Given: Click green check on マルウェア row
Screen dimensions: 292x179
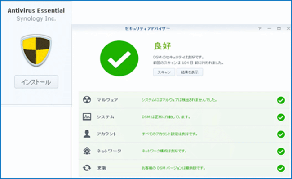Looking at the screenshot, I should tap(281, 100).
